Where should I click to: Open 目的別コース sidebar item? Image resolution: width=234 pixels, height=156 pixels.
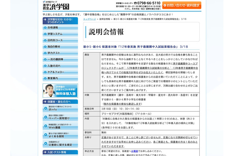click(x=60, y=40)
